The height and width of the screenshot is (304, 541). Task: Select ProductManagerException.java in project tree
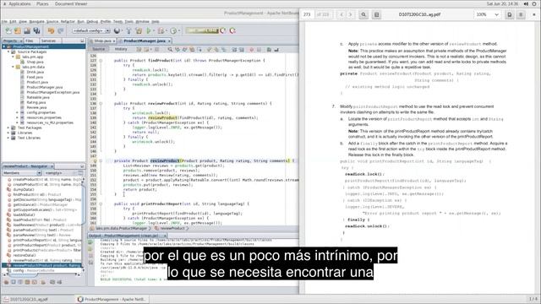click(52, 92)
